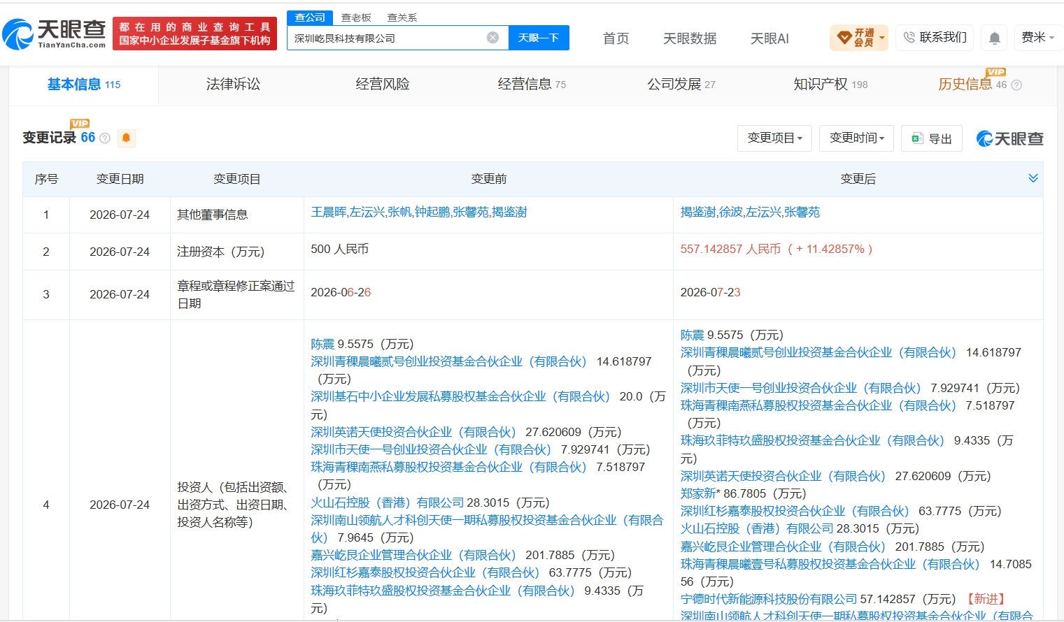Open 陈震 link in the 变更前 investors
Viewport: 1064px width, 622px height.
(322, 344)
